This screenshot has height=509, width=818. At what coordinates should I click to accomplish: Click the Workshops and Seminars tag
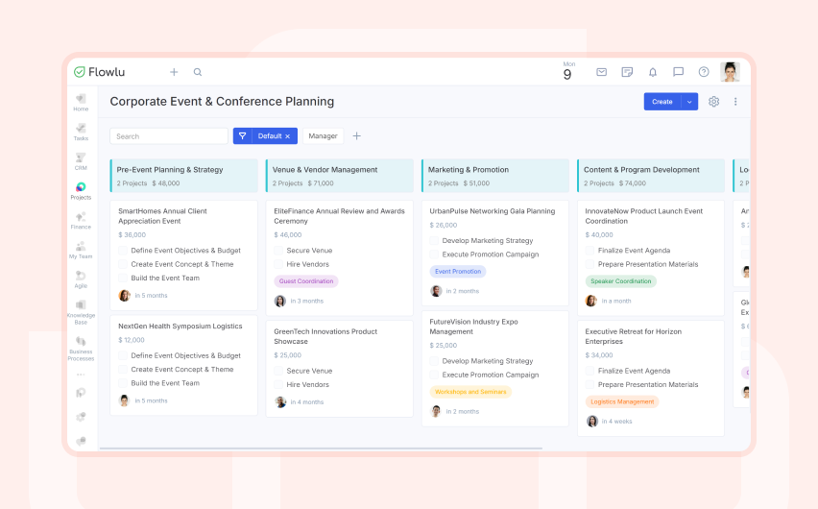[x=470, y=392]
